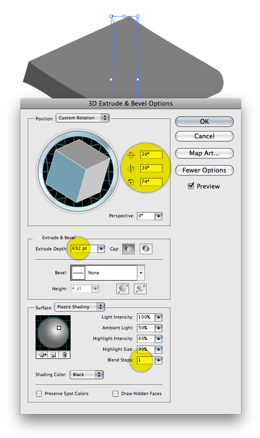Click the Y-axis rotation icon
The width and height of the screenshot is (260, 438).
point(130,168)
